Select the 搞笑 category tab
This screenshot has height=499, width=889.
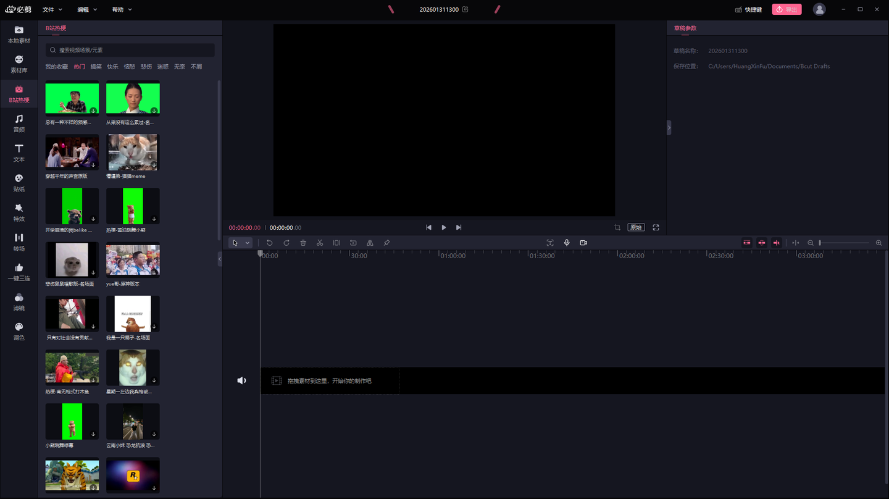point(96,67)
